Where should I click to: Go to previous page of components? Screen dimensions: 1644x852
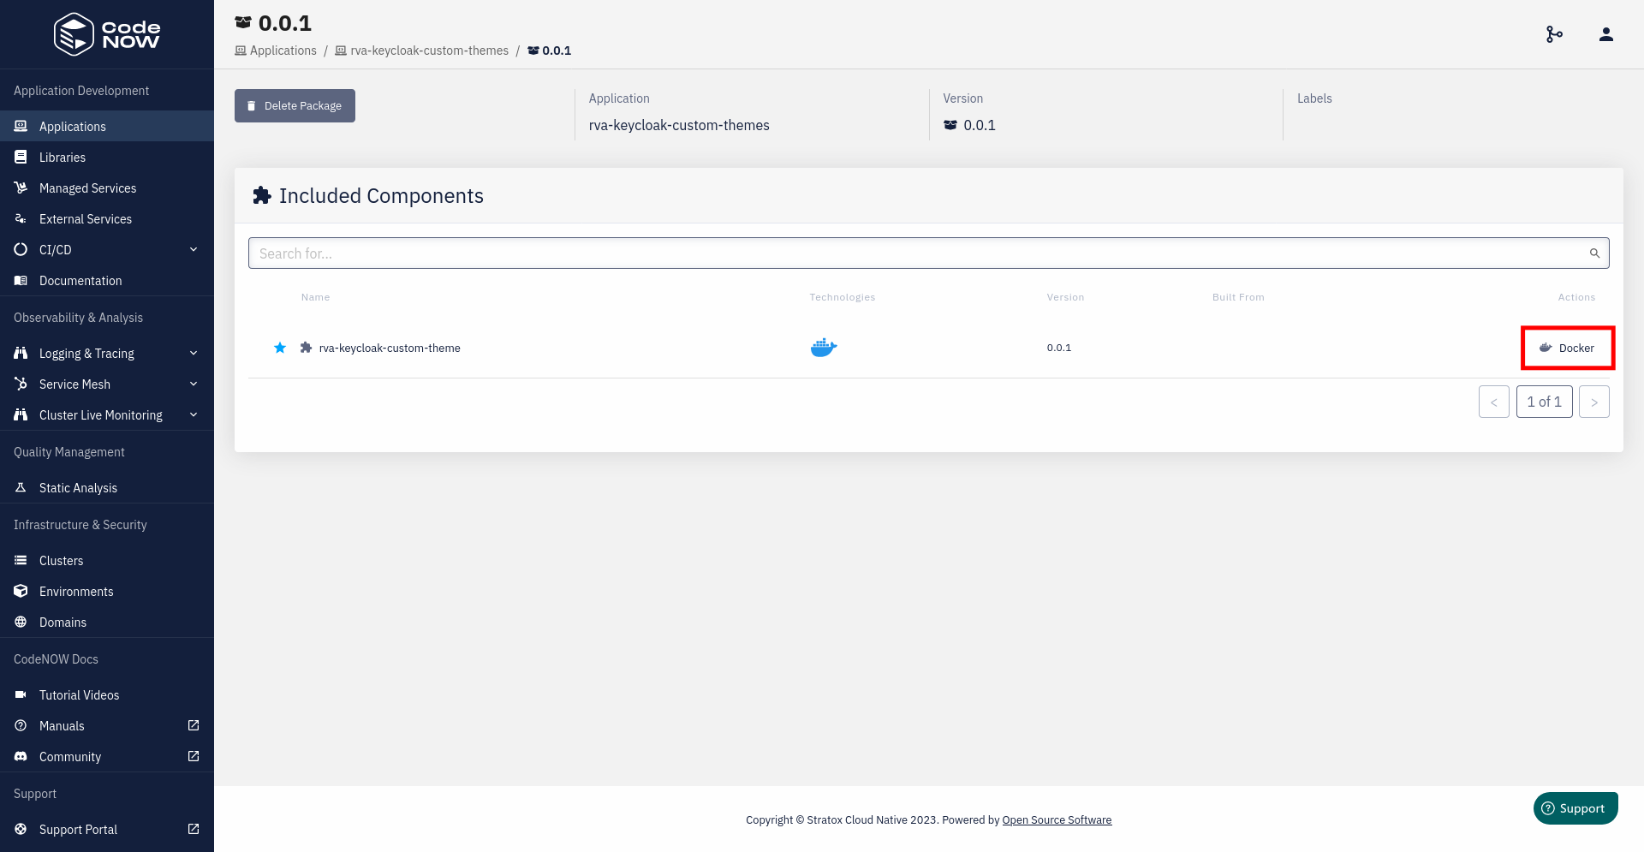coord(1493,402)
